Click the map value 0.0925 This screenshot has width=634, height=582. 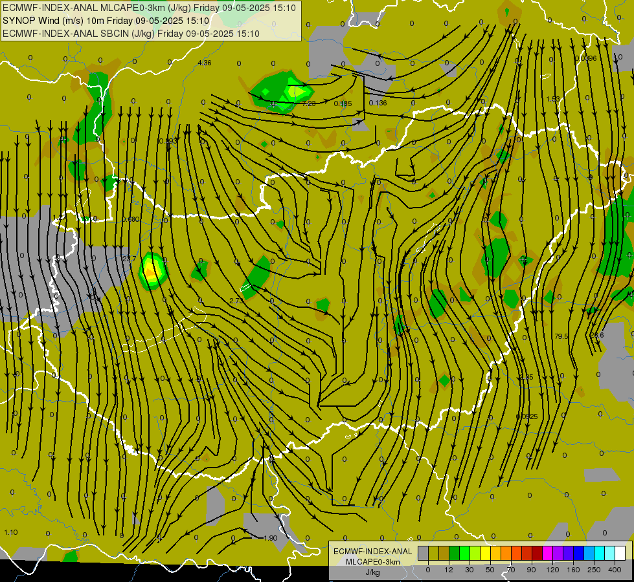[x=527, y=416]
